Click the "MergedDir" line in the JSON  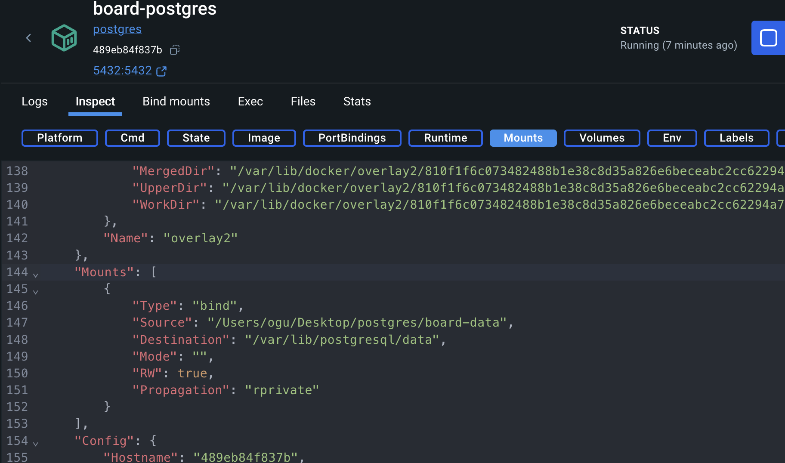click(458, 171)
